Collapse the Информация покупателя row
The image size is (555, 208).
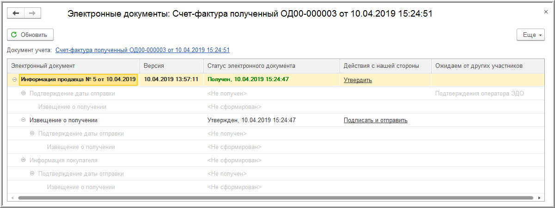pyautogui.click(x=24, y=160)
